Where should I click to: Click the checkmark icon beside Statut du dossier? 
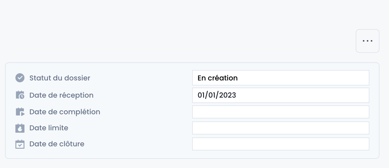[20, 78]
